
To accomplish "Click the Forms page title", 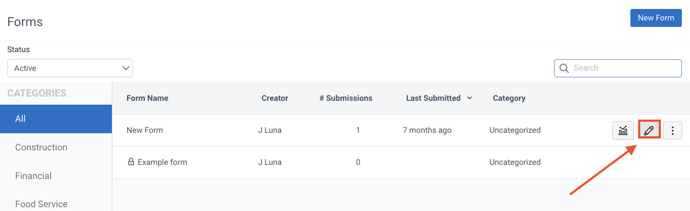I will pos(25,22).
